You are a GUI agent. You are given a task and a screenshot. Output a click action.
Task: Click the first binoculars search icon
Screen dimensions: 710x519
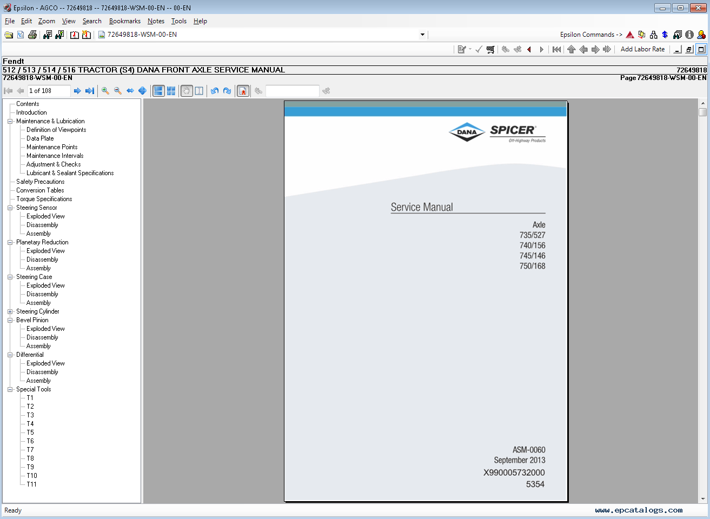point(48,35)
